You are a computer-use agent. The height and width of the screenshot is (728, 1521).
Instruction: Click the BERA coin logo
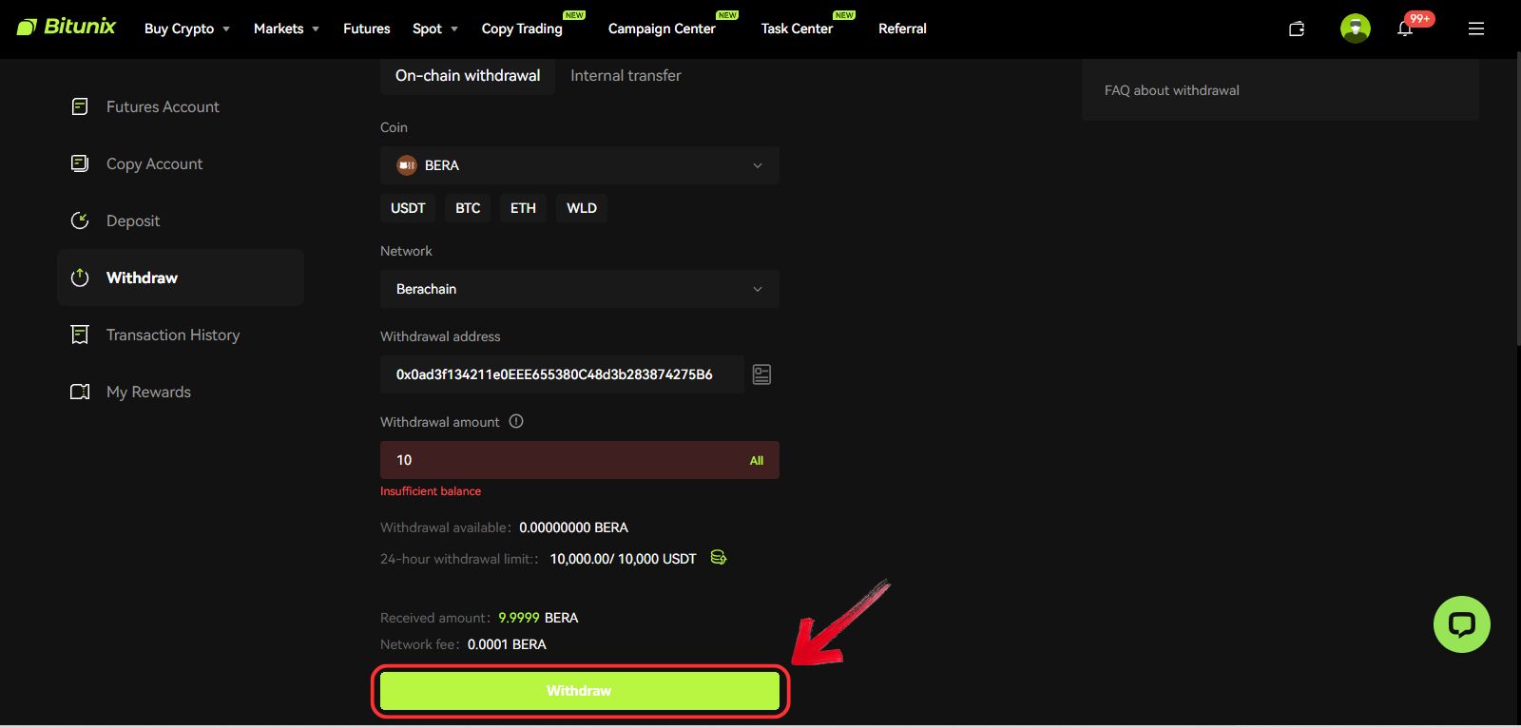pyautogui.click(x=407, y=165)
